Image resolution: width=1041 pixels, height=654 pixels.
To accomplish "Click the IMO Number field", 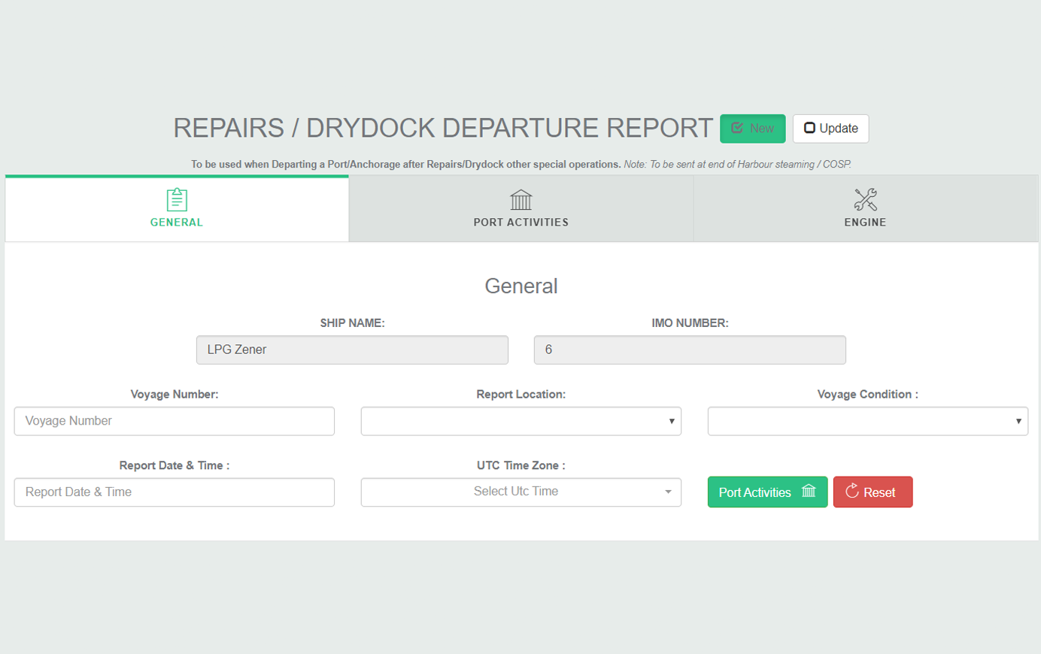I will pyautogui.click(x=690, y=350).
